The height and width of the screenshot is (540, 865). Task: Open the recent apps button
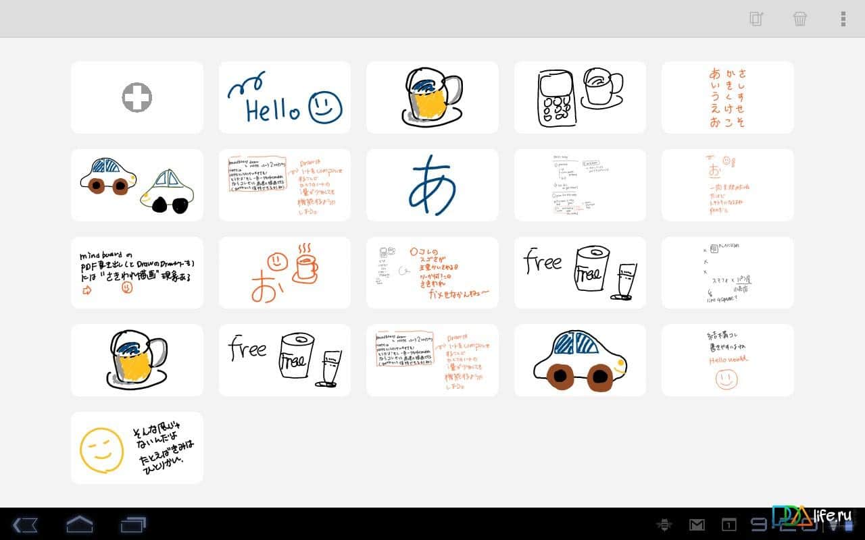[x=133, y=524]
